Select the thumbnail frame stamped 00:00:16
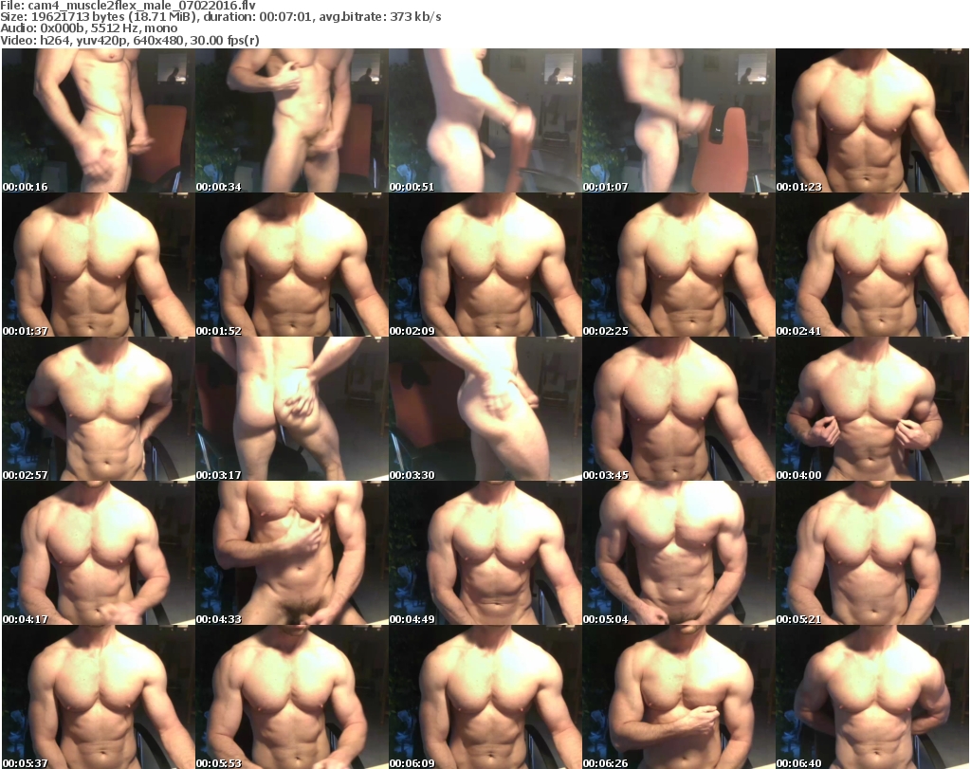The image size is (971, 769). (x=99, y=120)
